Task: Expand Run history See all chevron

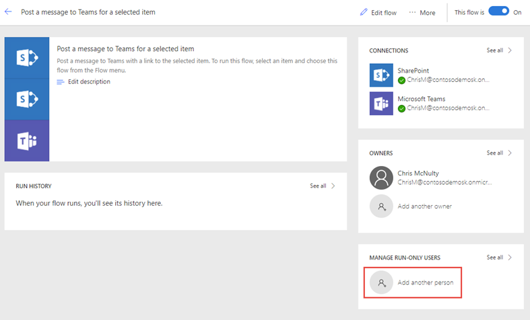Action: click(x=333, y=186)
